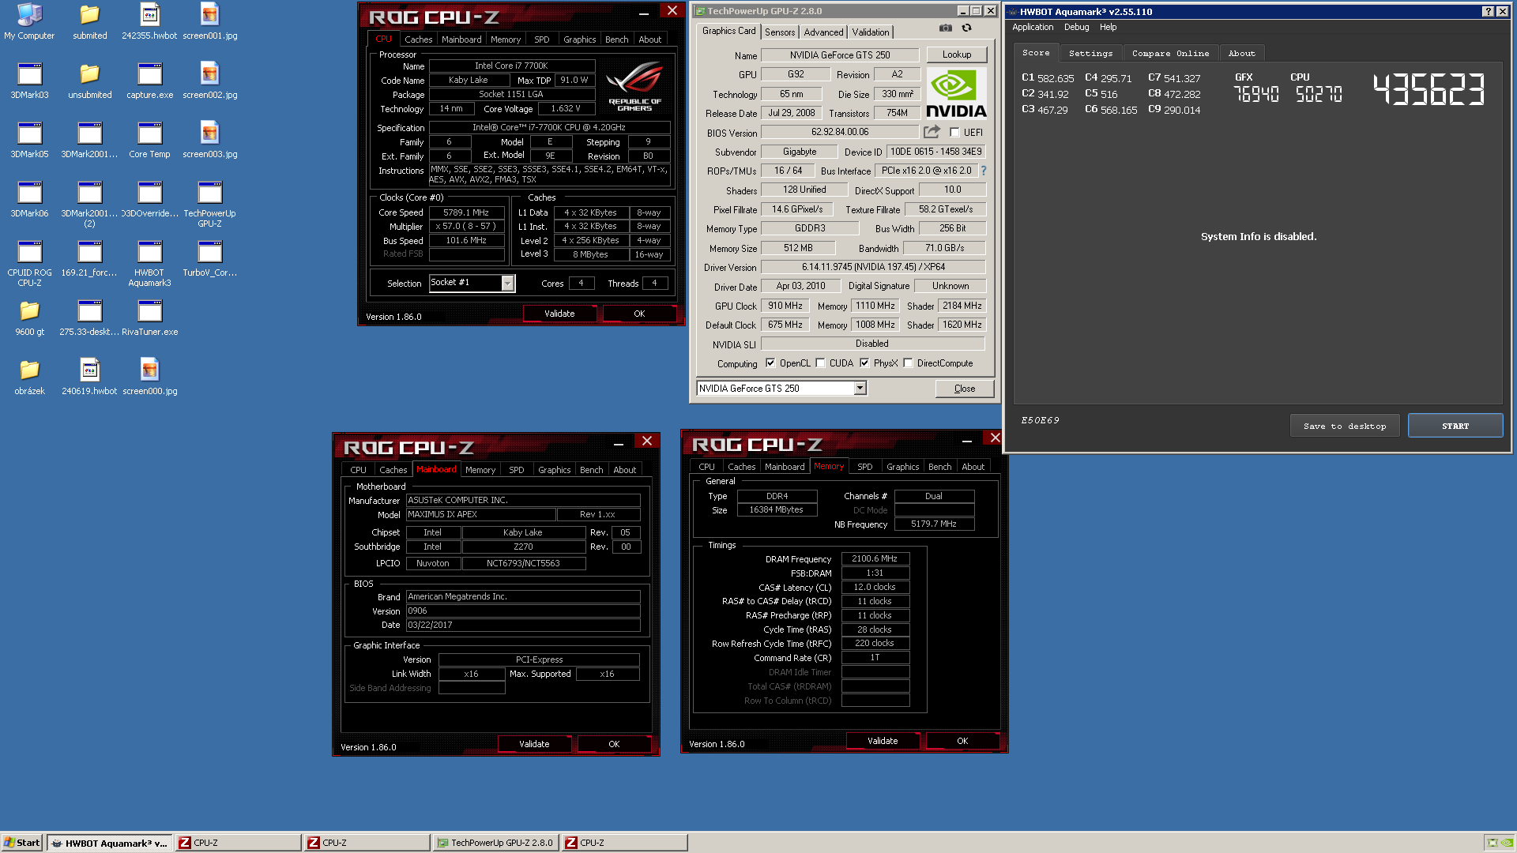The image size is (1517, 853).
Task: Switch to Validation tab in GPU-Z
Action: click(871, 32)
